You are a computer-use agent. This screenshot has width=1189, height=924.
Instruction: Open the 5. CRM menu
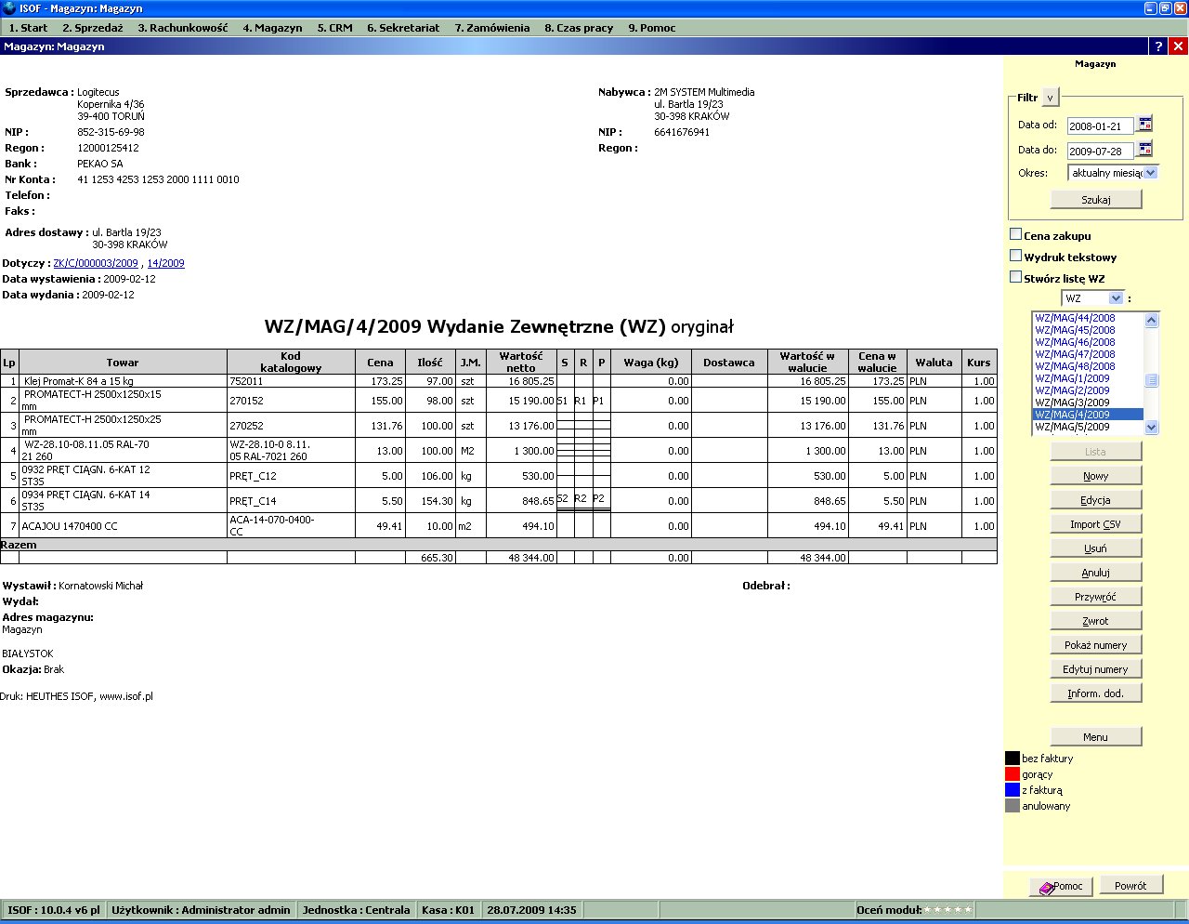334,28
